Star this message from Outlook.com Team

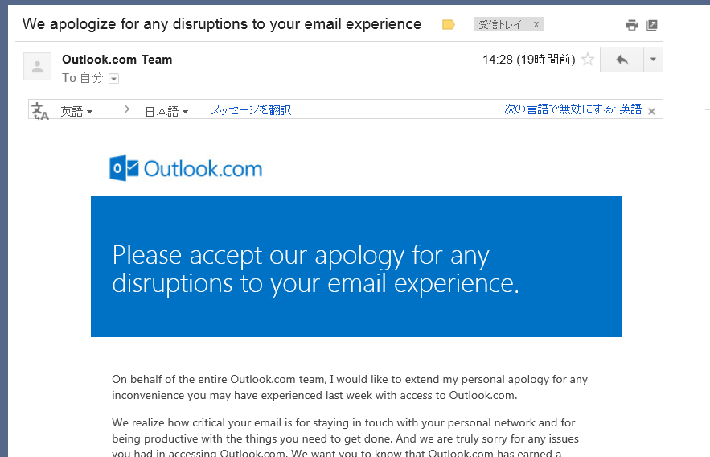[x=588, y=60]
